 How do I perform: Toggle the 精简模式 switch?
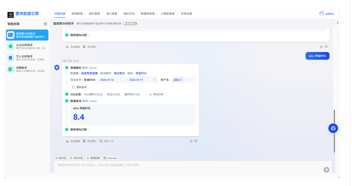pos(130,23)
